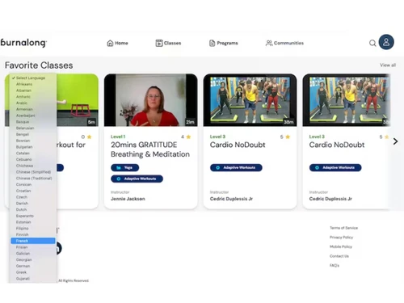Pick Dutch from the language dropdown

pyautogui.click(x=33, y=209)
